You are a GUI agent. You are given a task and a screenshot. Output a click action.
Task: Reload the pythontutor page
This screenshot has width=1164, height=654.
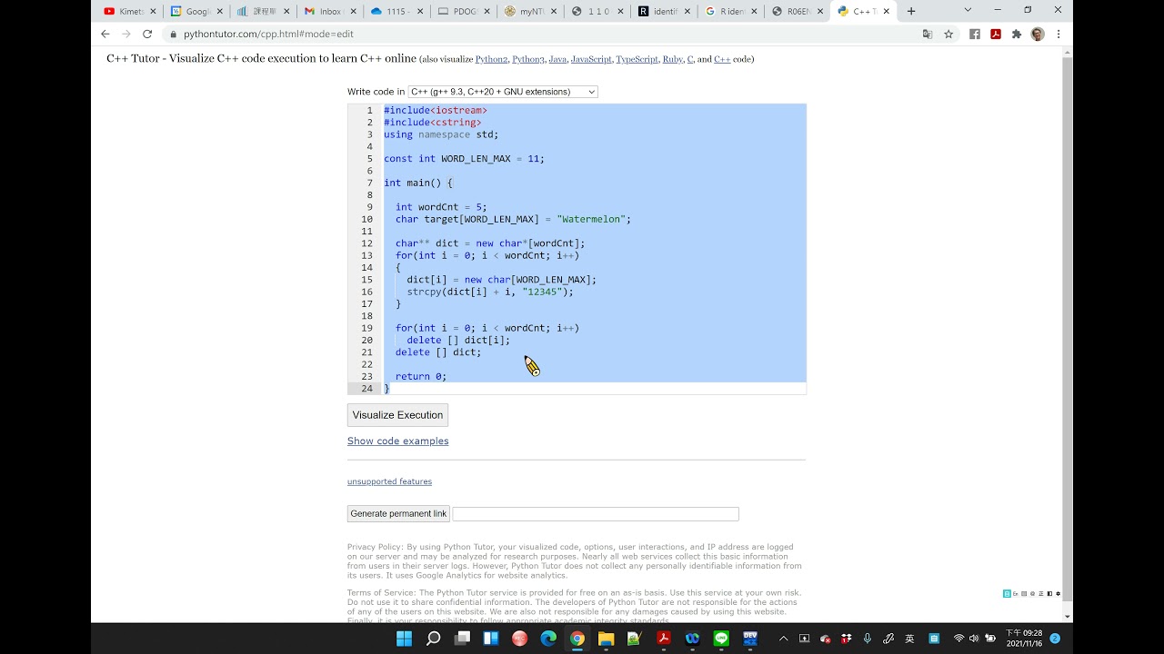[147, 34]
